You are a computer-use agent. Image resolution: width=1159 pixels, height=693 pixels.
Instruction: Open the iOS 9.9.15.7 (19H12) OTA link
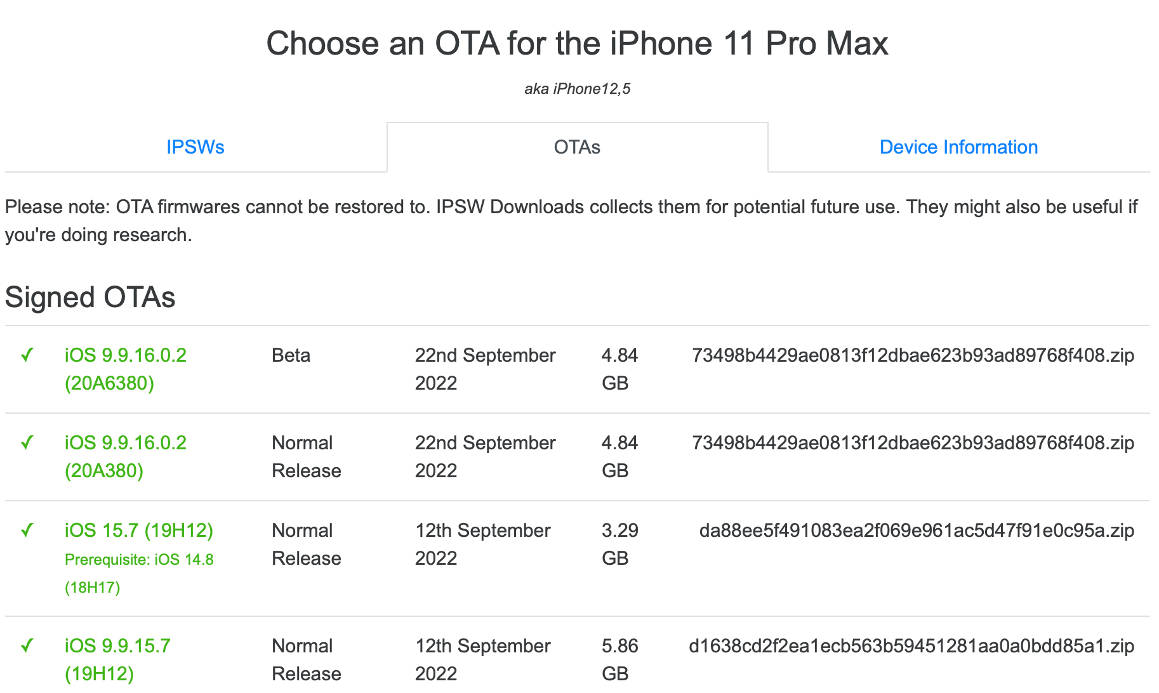point(117,659)
